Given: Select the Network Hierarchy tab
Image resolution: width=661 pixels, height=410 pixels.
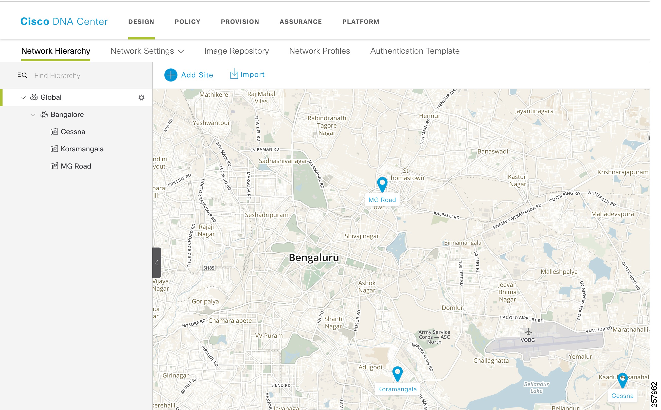Looking at the screenshot, I should [56, 51].
